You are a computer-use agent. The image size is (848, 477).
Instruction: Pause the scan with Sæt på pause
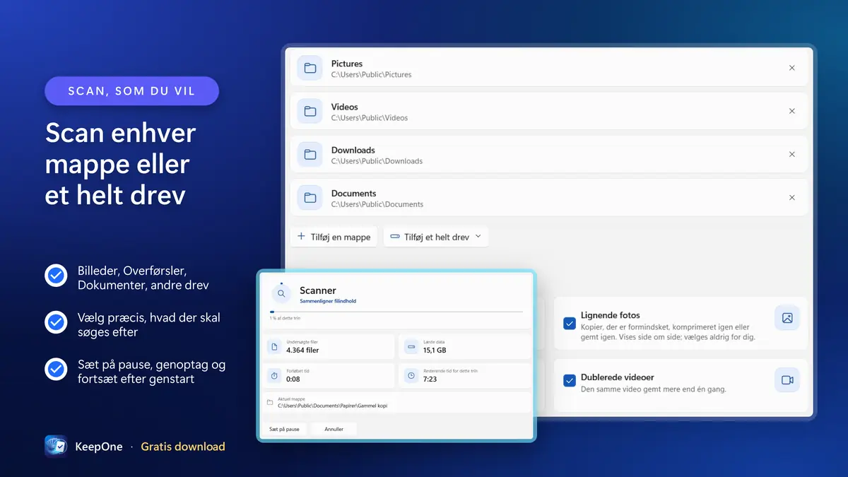[x=284, y=429]
